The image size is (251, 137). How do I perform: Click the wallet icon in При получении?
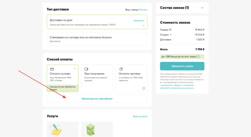[86, 69]
